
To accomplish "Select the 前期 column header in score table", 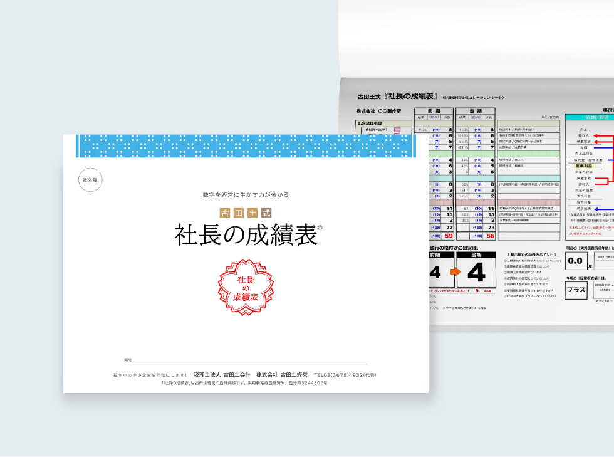I will (x=434, y=110).
